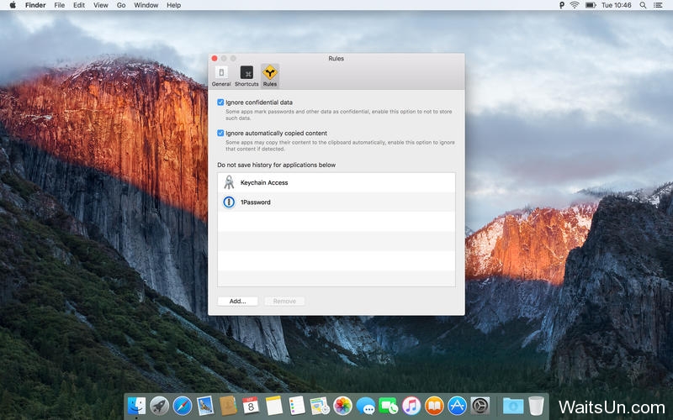Select Keychain Access in the list

tap(336, 182)
